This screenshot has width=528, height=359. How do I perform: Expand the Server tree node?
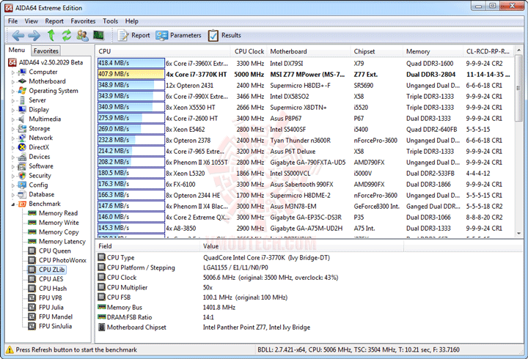point(12,100)
